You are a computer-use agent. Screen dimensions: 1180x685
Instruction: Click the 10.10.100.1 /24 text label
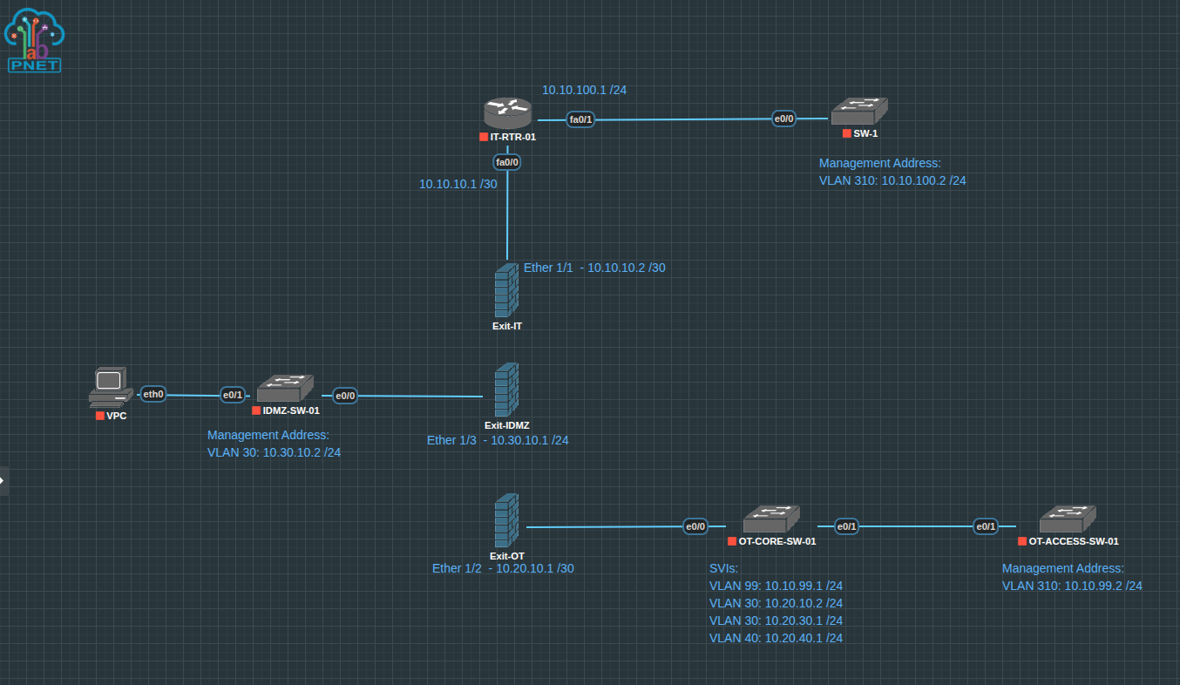coord(586,90)
